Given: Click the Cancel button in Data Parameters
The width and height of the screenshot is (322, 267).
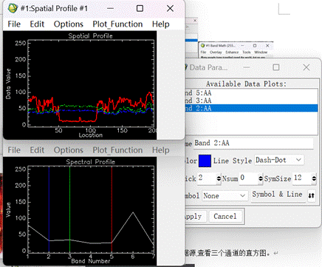Looking at the screenshot, I should (225, 217).
